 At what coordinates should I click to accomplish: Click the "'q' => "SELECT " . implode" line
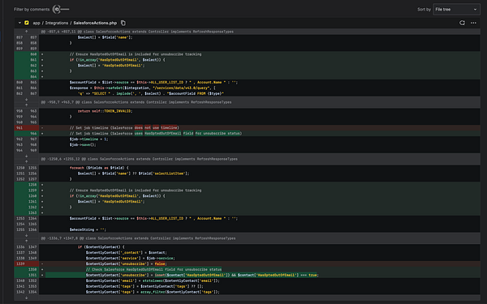pos(151,94)
